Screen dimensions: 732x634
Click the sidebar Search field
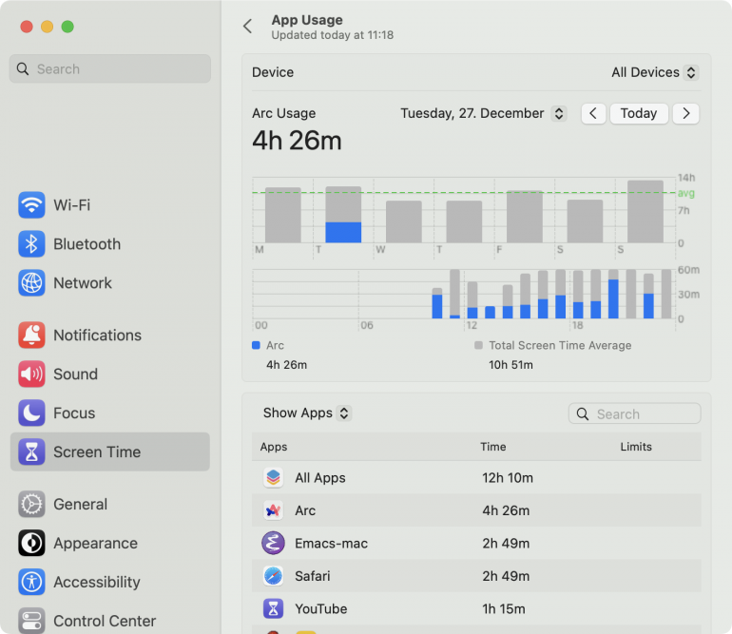(109, 68)
